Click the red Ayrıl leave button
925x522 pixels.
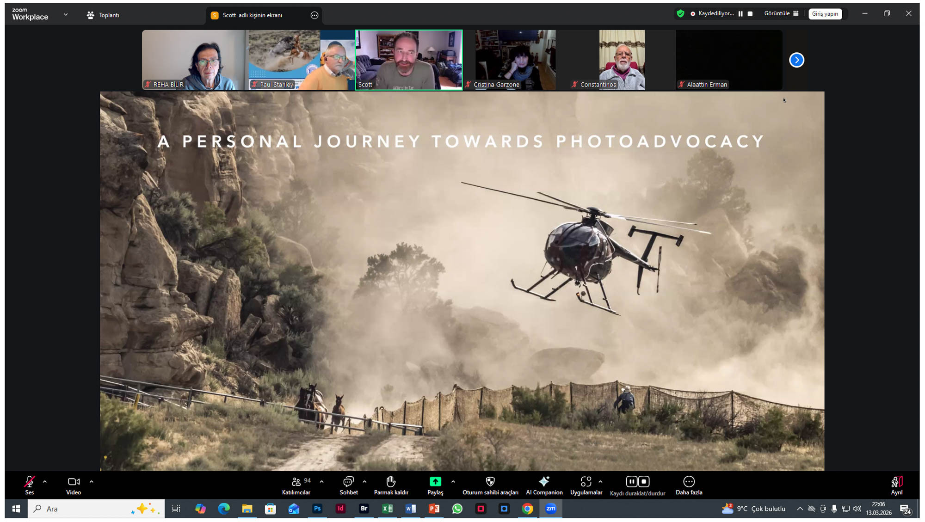pyautogui.click(x=896, y=485)
